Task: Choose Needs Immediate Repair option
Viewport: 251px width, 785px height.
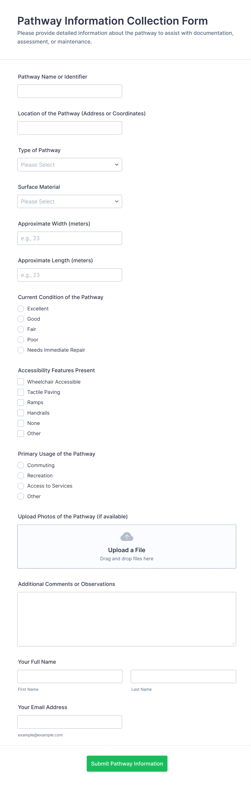Action: (21, 350)
